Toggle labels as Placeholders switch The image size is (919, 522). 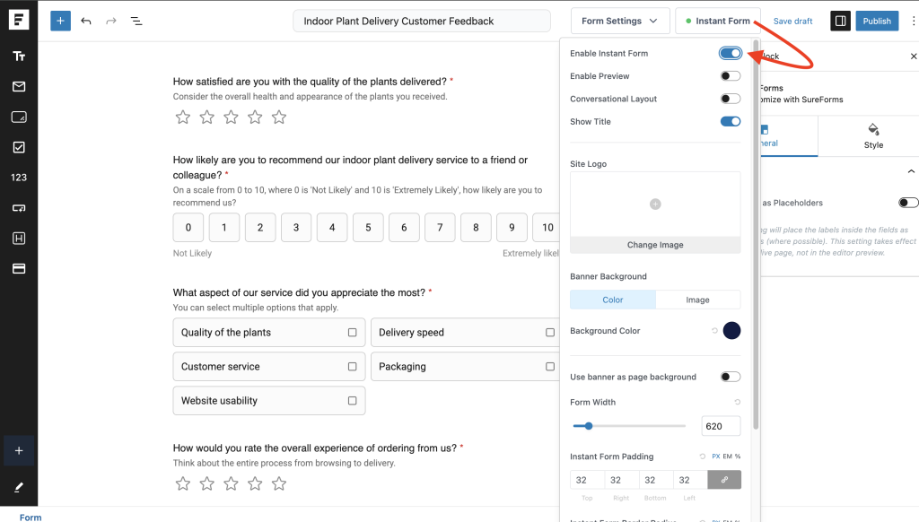point(908,203)
